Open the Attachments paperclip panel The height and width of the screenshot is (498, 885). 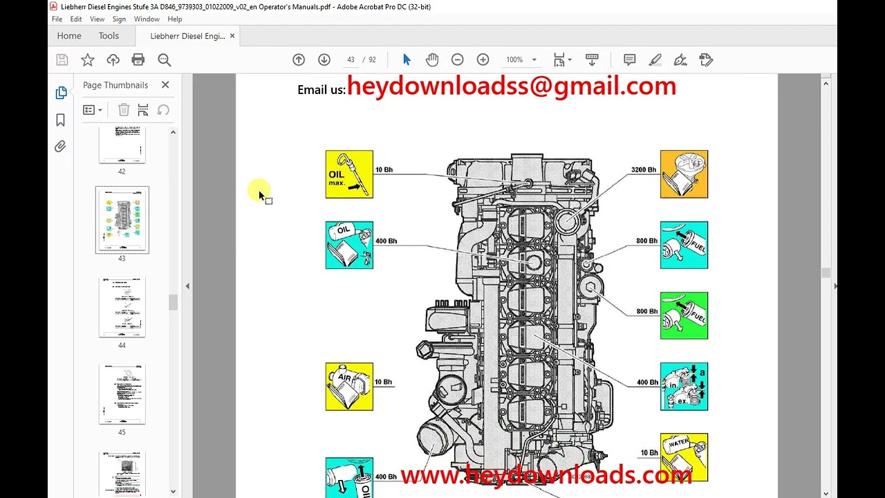coord(61,147)
